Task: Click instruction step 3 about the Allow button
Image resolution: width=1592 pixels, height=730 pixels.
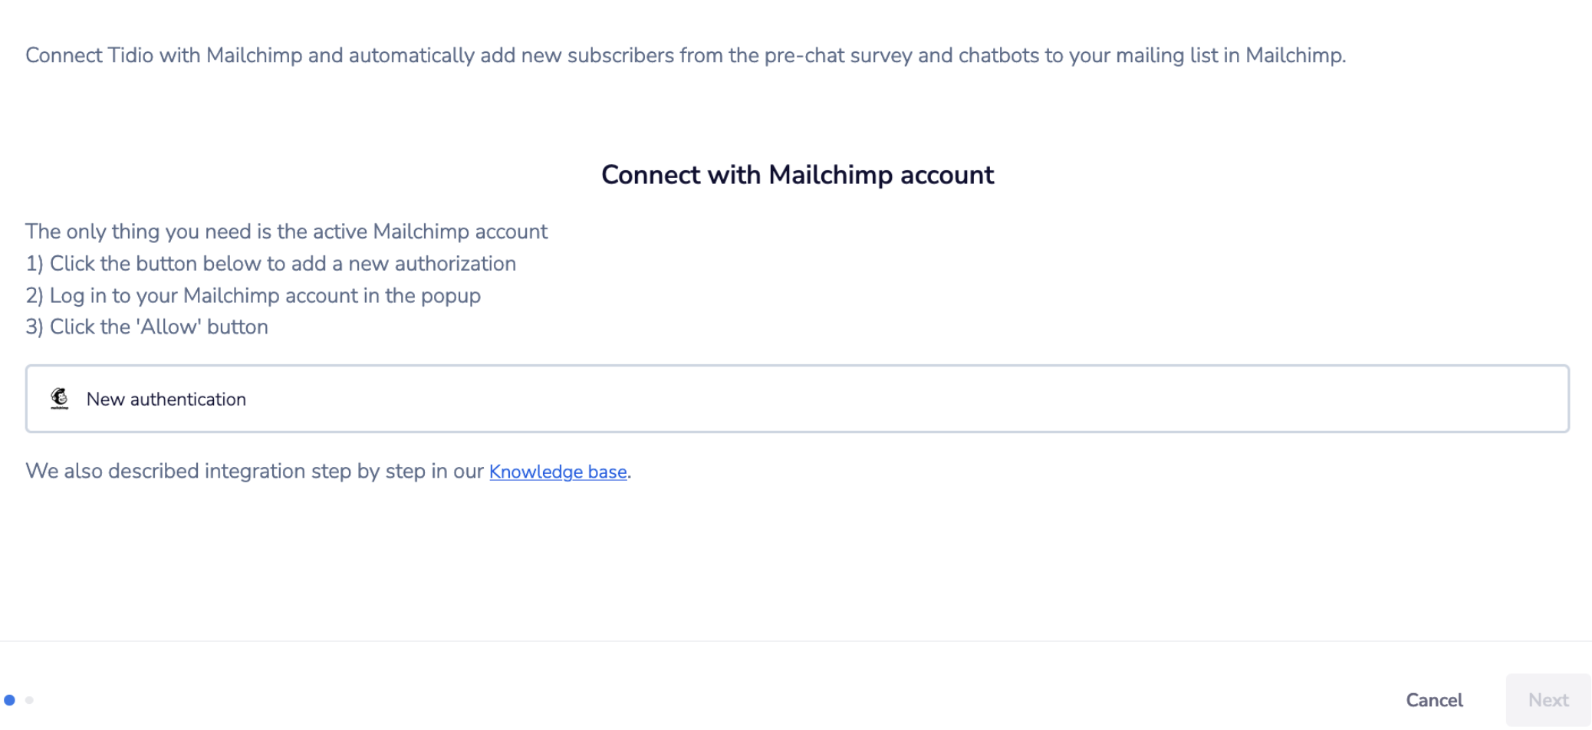Action: tap(146, 327)
